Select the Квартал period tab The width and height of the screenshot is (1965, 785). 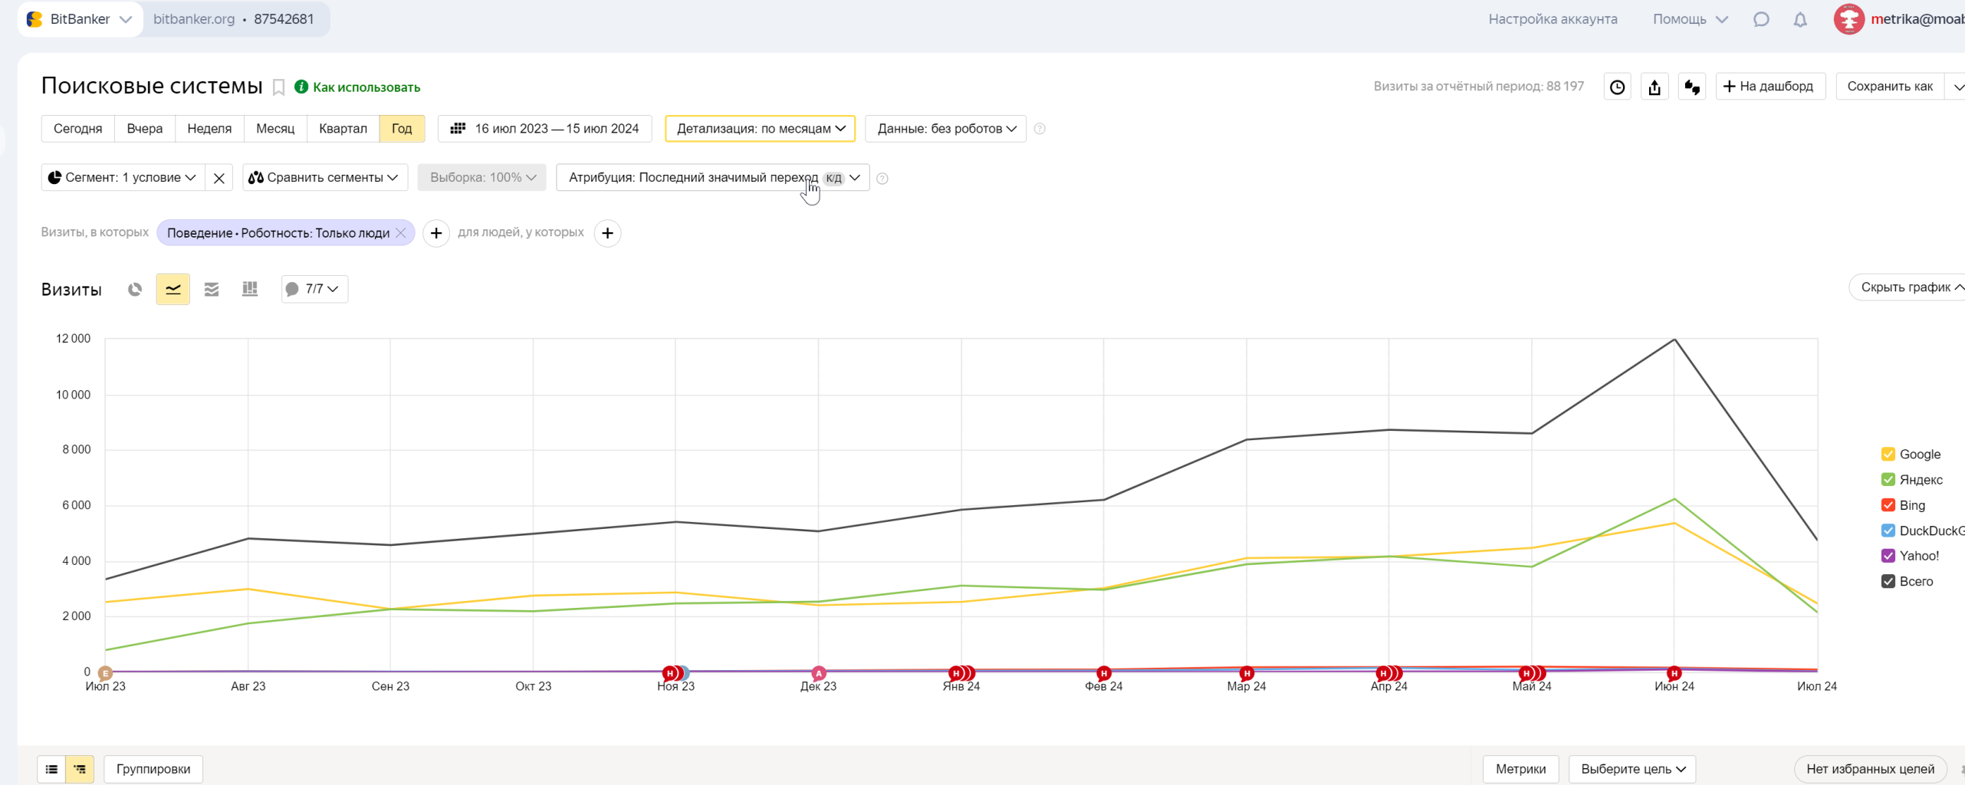point(343,129)
